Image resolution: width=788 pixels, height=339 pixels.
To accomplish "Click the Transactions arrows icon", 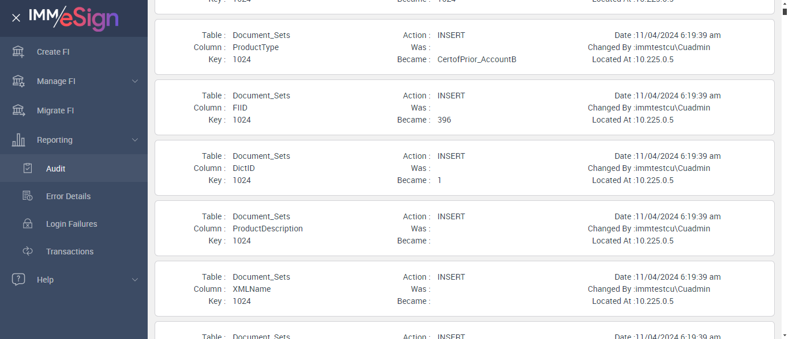I will [28, 252].
